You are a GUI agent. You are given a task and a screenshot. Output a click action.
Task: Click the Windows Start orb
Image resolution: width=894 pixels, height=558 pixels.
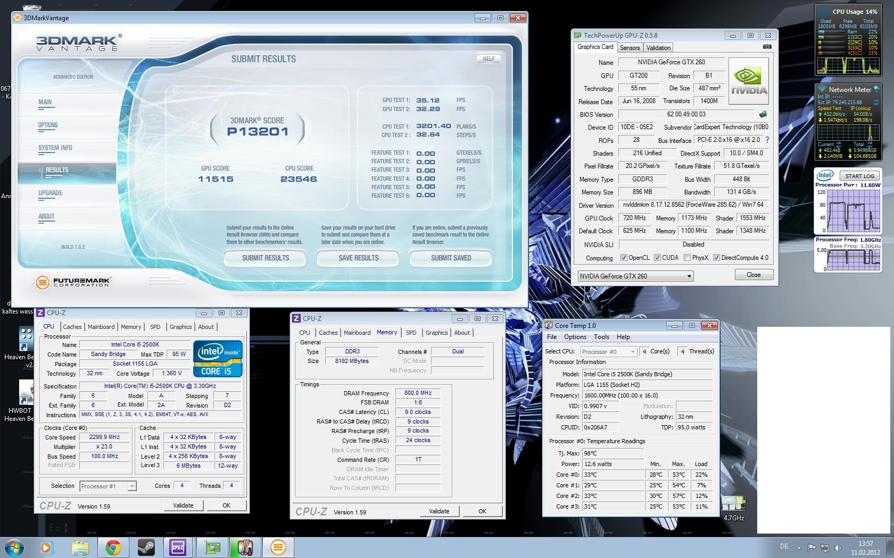point(14,547)
